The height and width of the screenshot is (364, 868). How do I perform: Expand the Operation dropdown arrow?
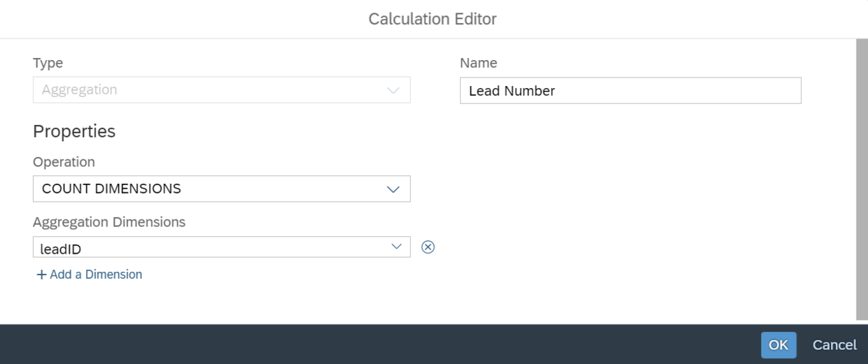pyautogui.click(x=393, y=189)
